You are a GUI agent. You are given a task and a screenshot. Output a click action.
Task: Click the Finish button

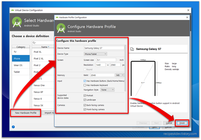click(x=182, y=123)
